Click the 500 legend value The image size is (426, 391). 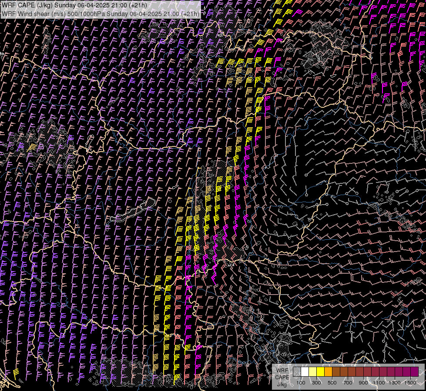tap(332, 383)
